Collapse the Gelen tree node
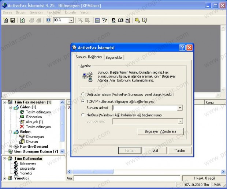 point(10,132)
